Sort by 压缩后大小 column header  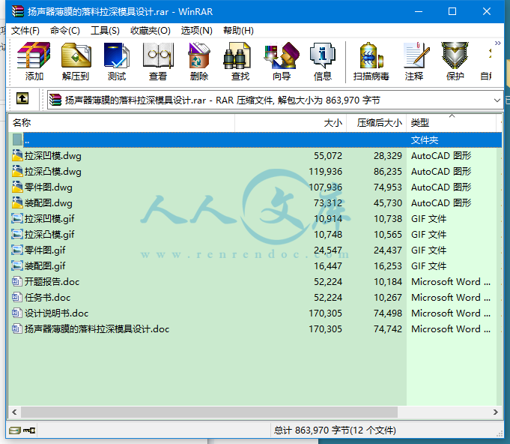[376, 123]
